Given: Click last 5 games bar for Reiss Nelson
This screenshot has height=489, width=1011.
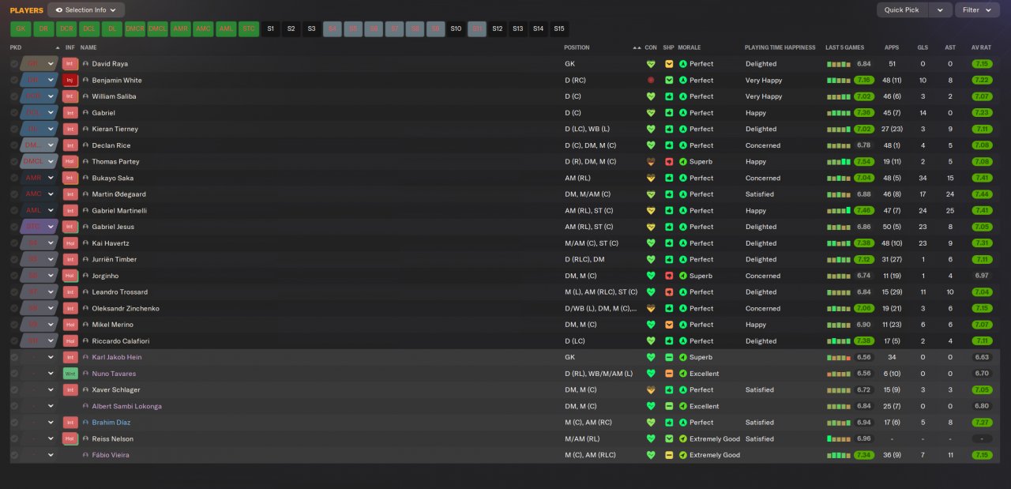Looking at the screenshot, I should [x=839, y=438].
